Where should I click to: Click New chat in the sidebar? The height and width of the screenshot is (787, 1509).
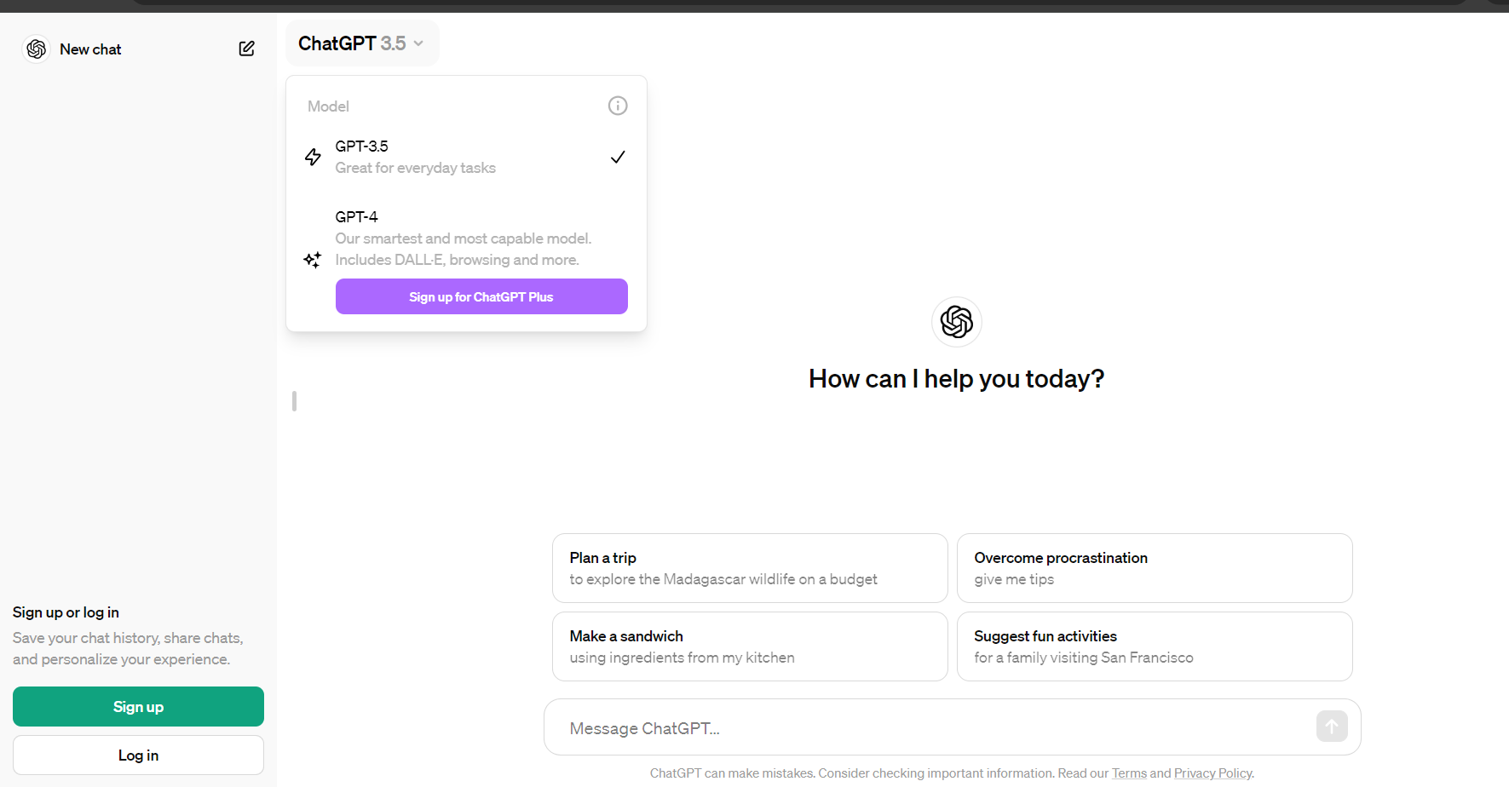click(90, 49)
